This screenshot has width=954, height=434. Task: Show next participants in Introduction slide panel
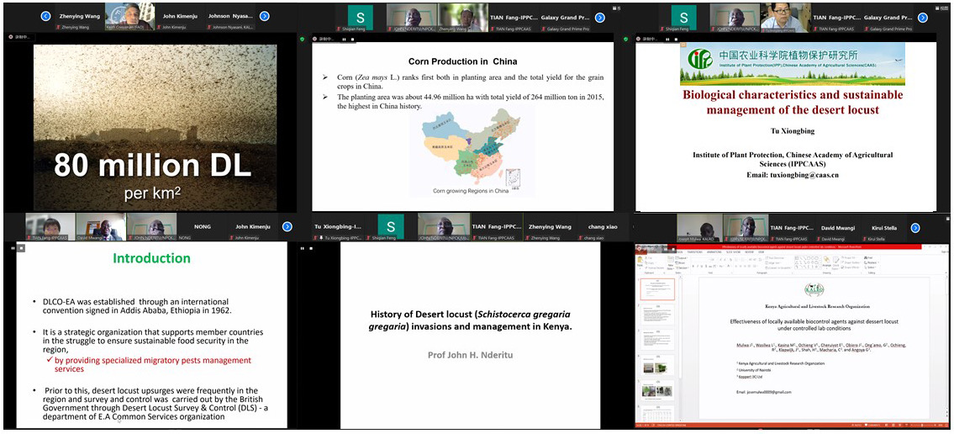[x=287, y=226]
